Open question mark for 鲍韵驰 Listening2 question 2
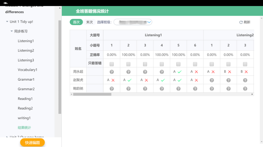The height and width of the screenshot is (147, 263). point(228,89)
